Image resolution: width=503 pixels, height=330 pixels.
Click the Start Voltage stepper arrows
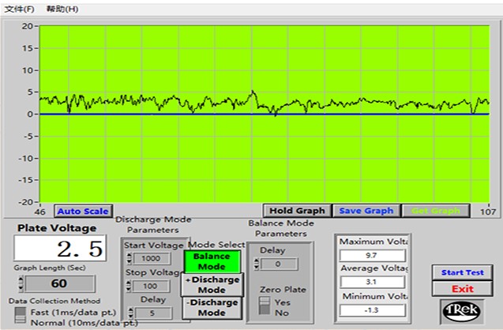coord(130,259)
